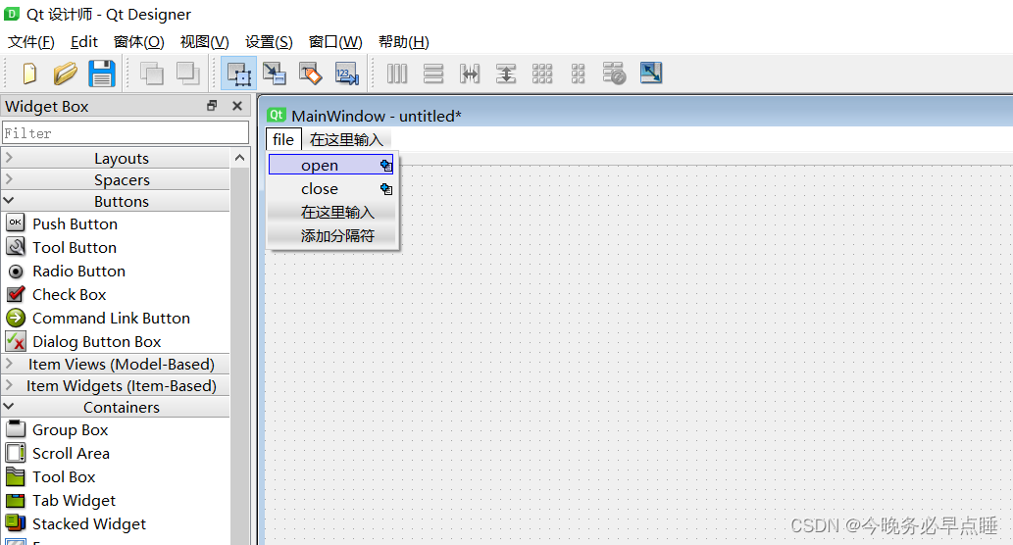Apply Lay Out in a Grid icon

tap(542, 74)
